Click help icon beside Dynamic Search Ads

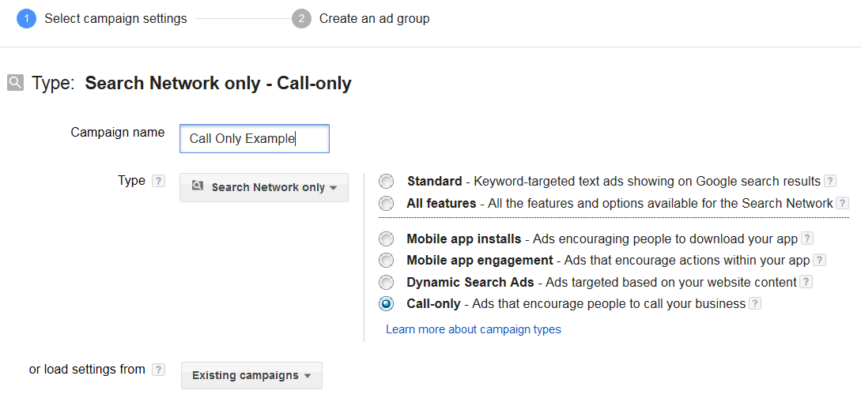pyautogui.click(x=806, y=282)
